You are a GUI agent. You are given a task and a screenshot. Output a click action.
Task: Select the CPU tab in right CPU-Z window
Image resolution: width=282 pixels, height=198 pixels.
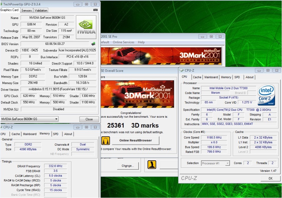pos(185,77)
